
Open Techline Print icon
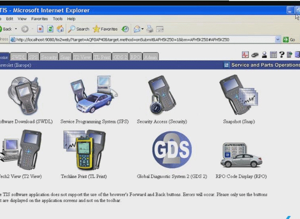coord(84,150)
